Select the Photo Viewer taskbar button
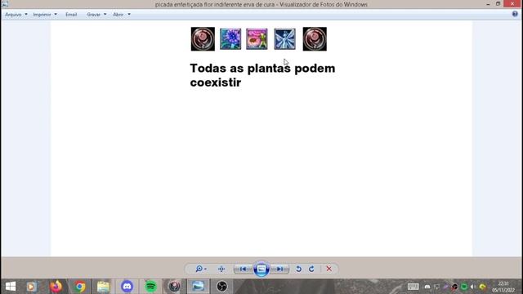523x294 pixels. (198, 287)
